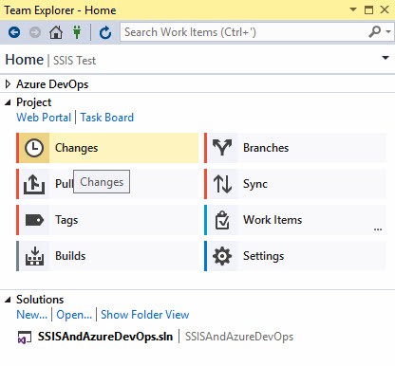
Task: Collapse the Project section
Action: (8, 102)
